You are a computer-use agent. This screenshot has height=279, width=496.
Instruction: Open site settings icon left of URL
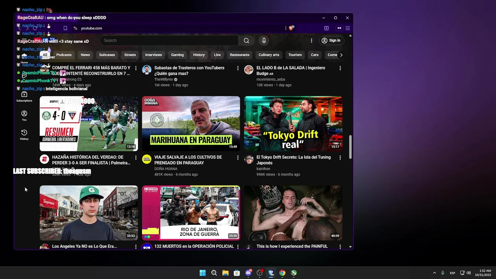76,28
